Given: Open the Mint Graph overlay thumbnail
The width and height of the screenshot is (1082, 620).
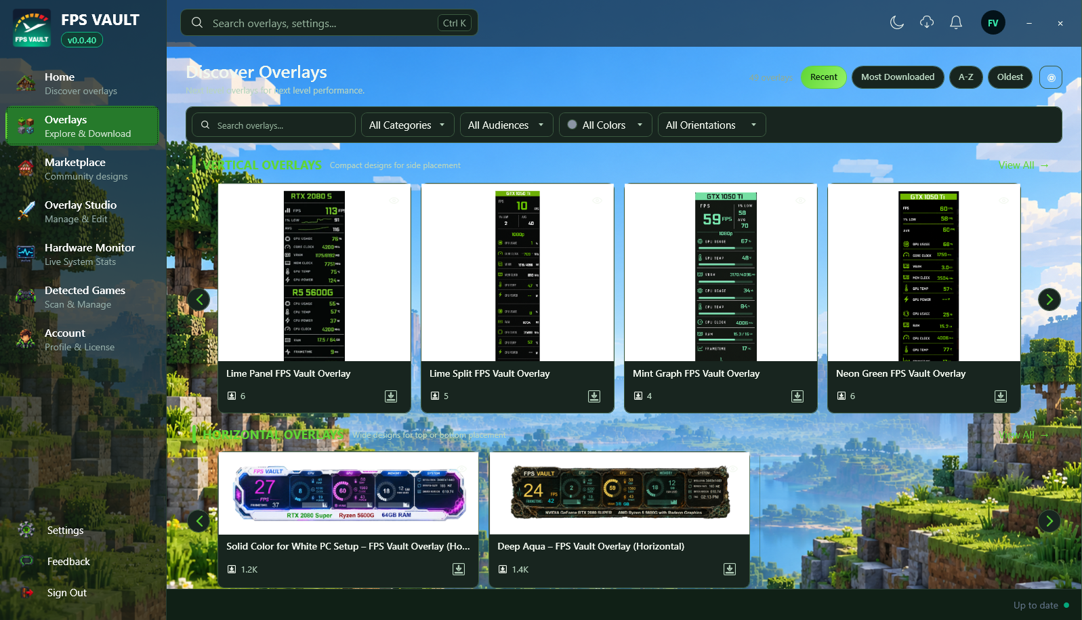Looking at the screenshot, I should tap(721, 272).
